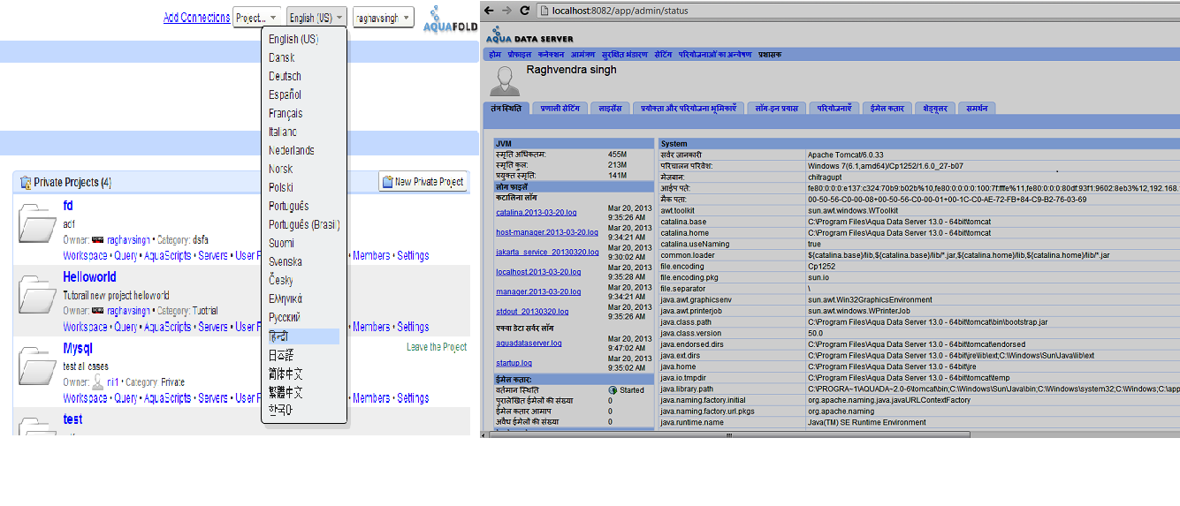The height and width of the screenshot is (506, 1180).
Task: Create a New Private Project
Action: 423,182
